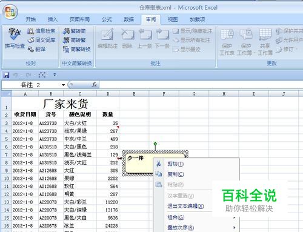Click the Protect Sheet (保护工作表) icon
This screenshot has width=303, height=232.
pyautogui.click(x=227, y=42)
